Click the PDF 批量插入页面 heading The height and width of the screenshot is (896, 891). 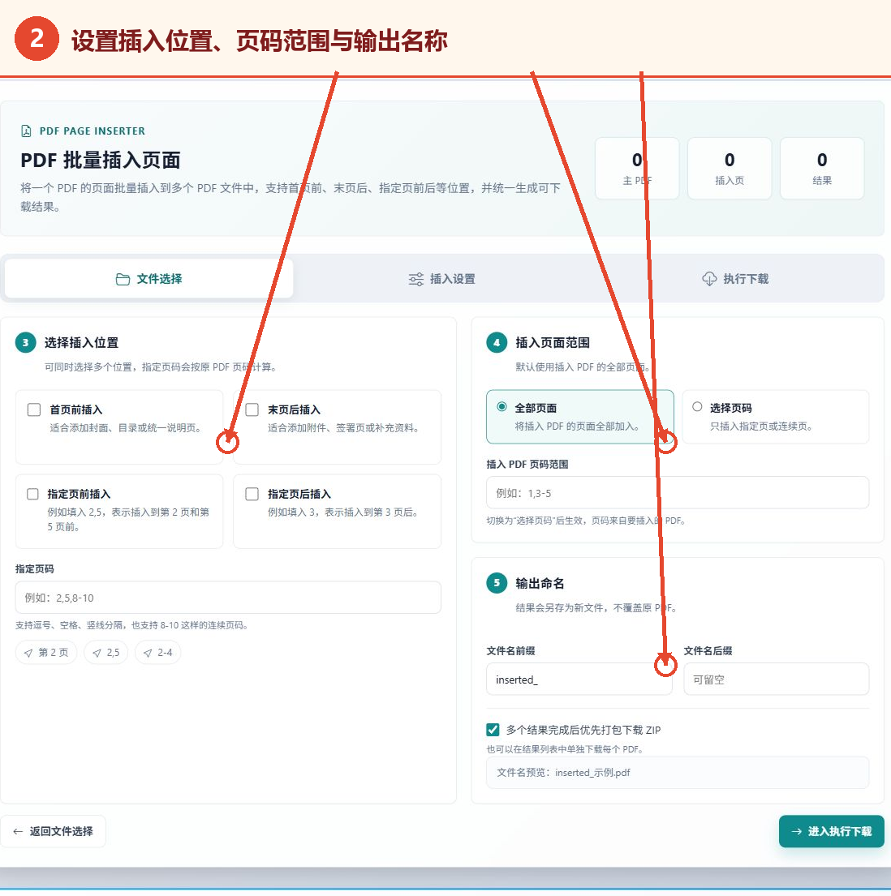coord(101,160)
